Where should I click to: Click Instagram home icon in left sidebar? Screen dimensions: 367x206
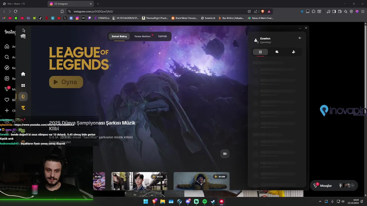[7, 47]
